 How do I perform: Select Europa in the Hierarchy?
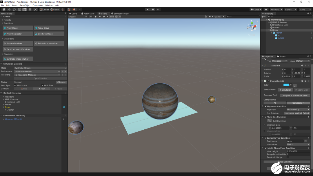tap(281, 38)
